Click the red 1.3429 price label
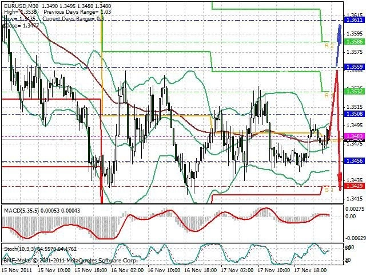The width and height of the screenshot is (366, 275). point(355,186)
